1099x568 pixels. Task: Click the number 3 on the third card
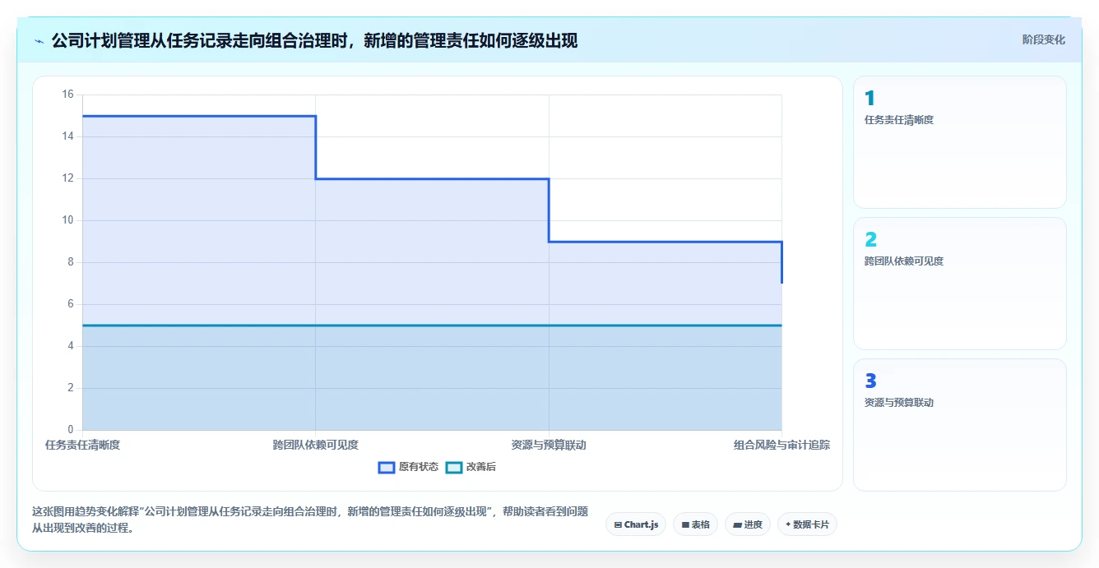coord(870,381)
